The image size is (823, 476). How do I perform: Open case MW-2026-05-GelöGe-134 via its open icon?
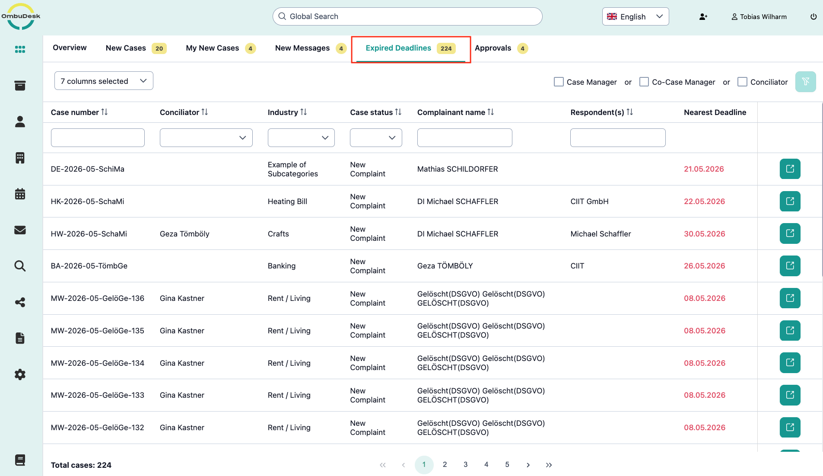(790, 363)
